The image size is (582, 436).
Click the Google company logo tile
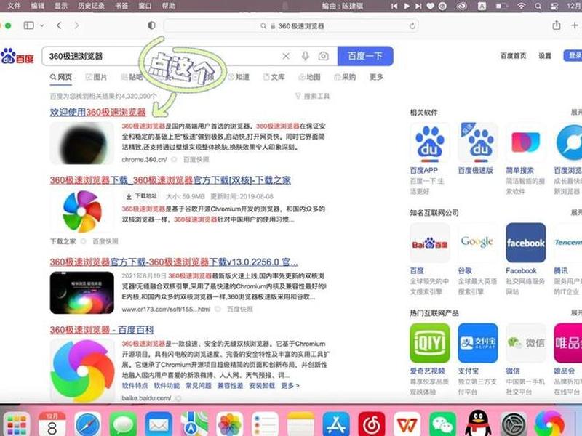click(x=477, y=243)
